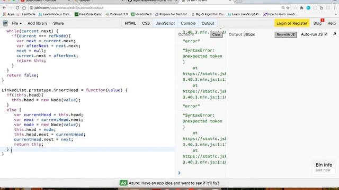The height and width of the screenshot is (190, 339).
Task: Toggle the CSS panel tab
Action: click(146, 23)
